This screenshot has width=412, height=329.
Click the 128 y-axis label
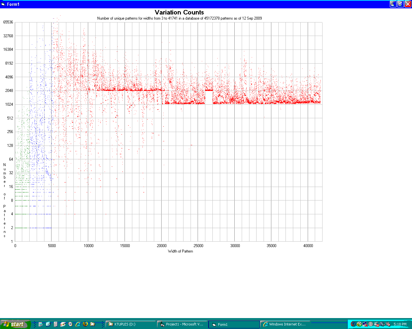[x=10, y=146]
